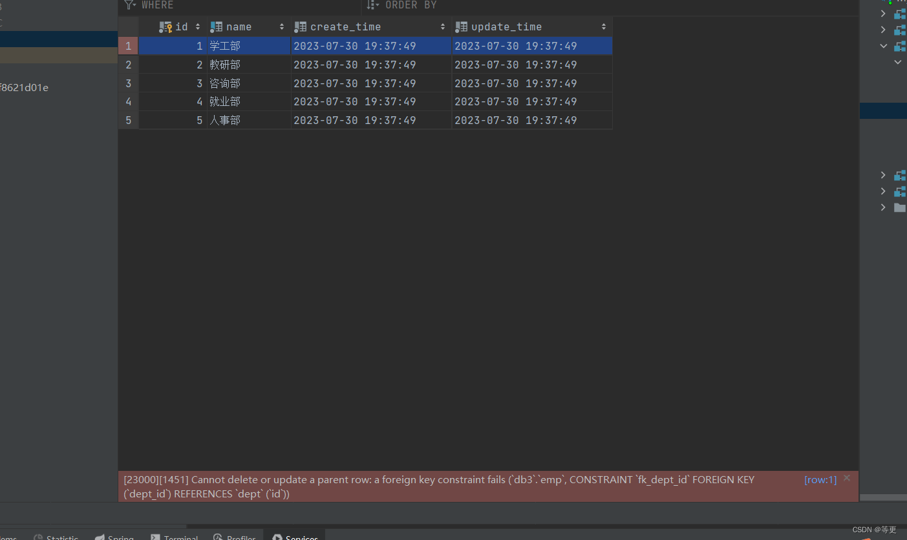Click the foreign key constraint error message text

(x=439, y=486)
